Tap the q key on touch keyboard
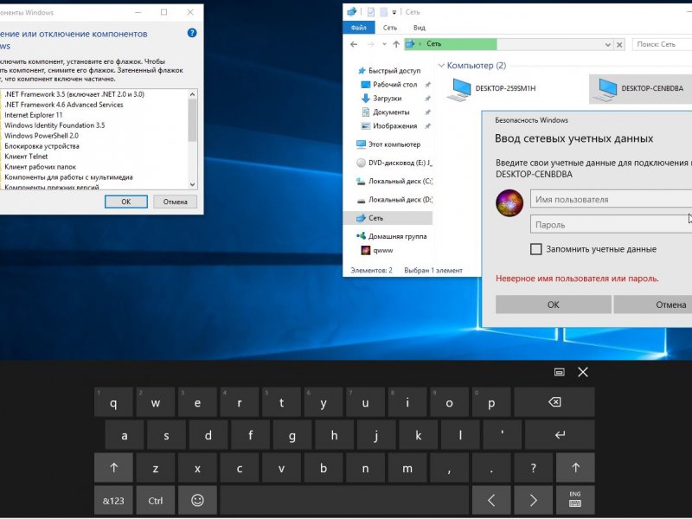This screenshot has height=519, width=692. point(113,402)
